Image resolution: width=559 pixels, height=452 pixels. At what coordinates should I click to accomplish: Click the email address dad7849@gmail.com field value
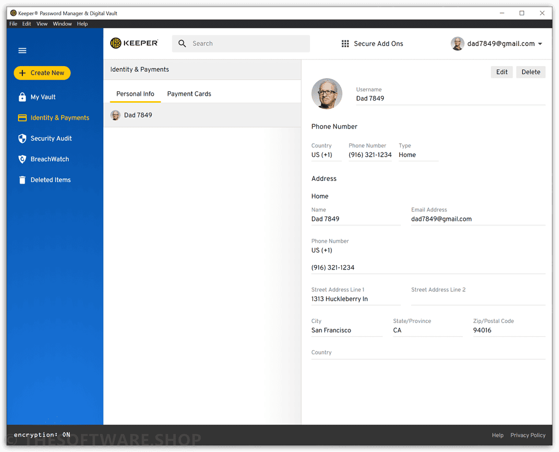tap(441, 219)
